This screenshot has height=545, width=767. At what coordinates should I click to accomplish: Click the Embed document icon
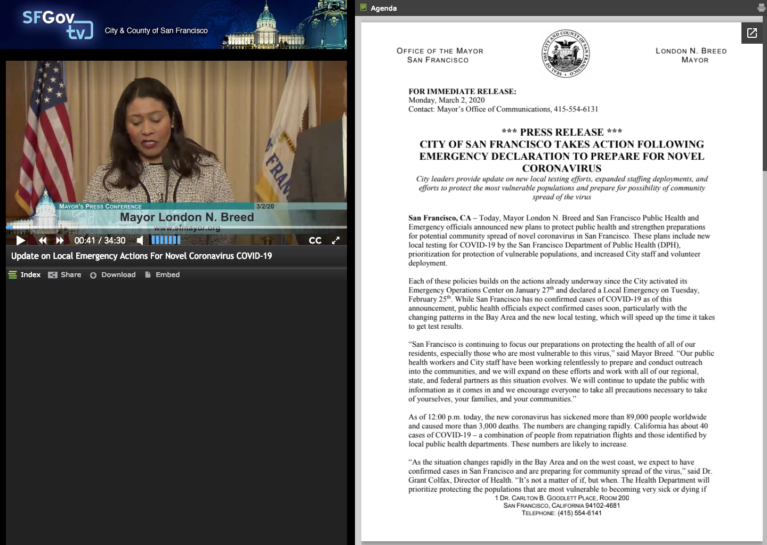(148, 275)
